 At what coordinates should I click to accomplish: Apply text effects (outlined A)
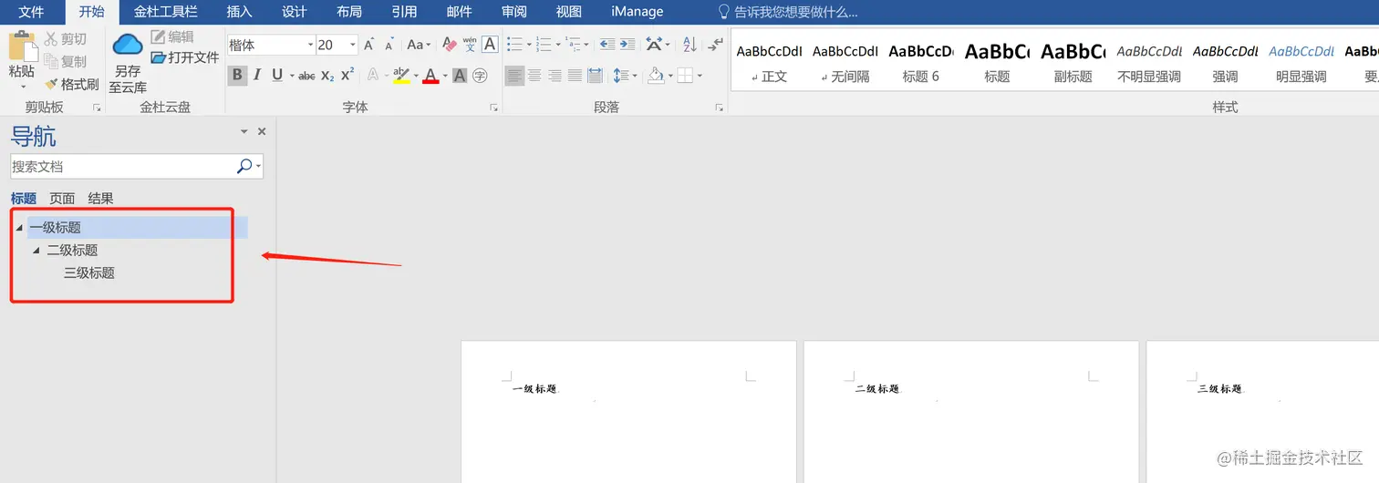[x=373, y=76]
